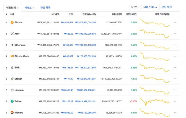
Task: Open the Ethereum name link
Action: point(20,45)
